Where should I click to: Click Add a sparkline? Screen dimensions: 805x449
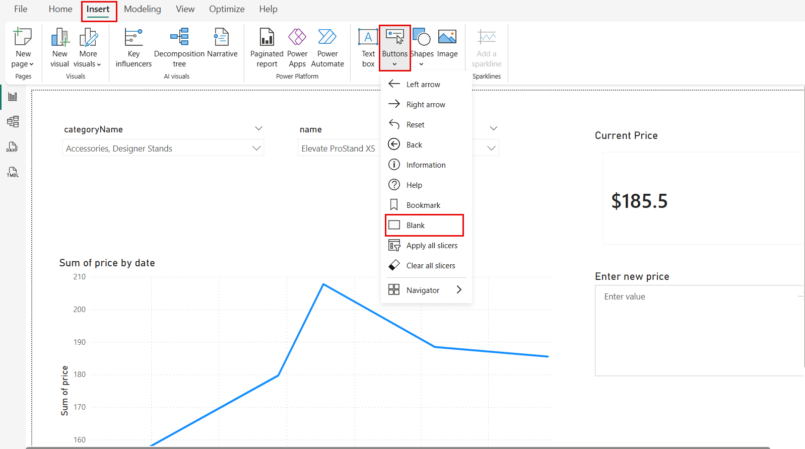[x=487, y=48]
